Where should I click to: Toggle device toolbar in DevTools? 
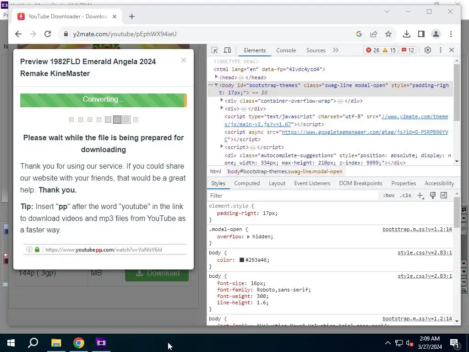point(227,50)
